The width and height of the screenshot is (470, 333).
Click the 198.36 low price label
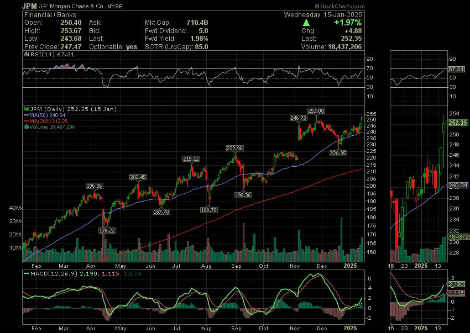pos(243,195)
